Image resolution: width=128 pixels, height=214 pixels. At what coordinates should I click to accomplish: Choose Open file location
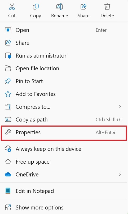[x=64, y=68]
